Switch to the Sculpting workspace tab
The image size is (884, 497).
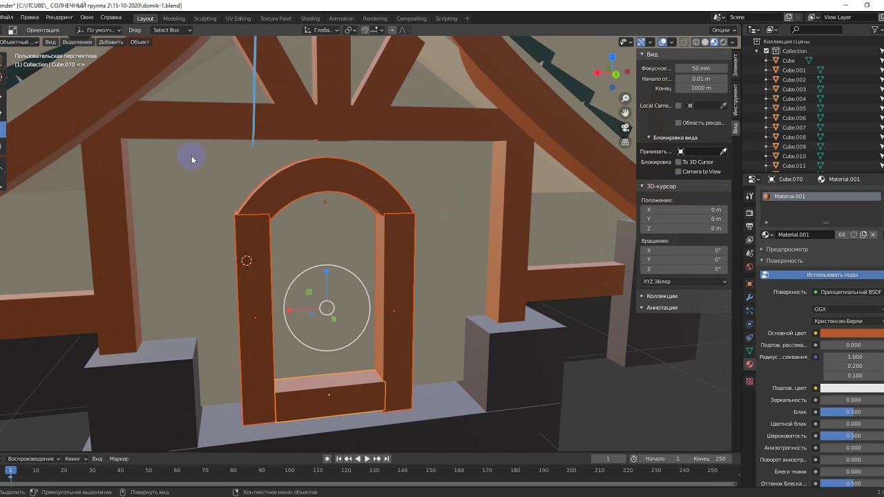pos(204,19)
